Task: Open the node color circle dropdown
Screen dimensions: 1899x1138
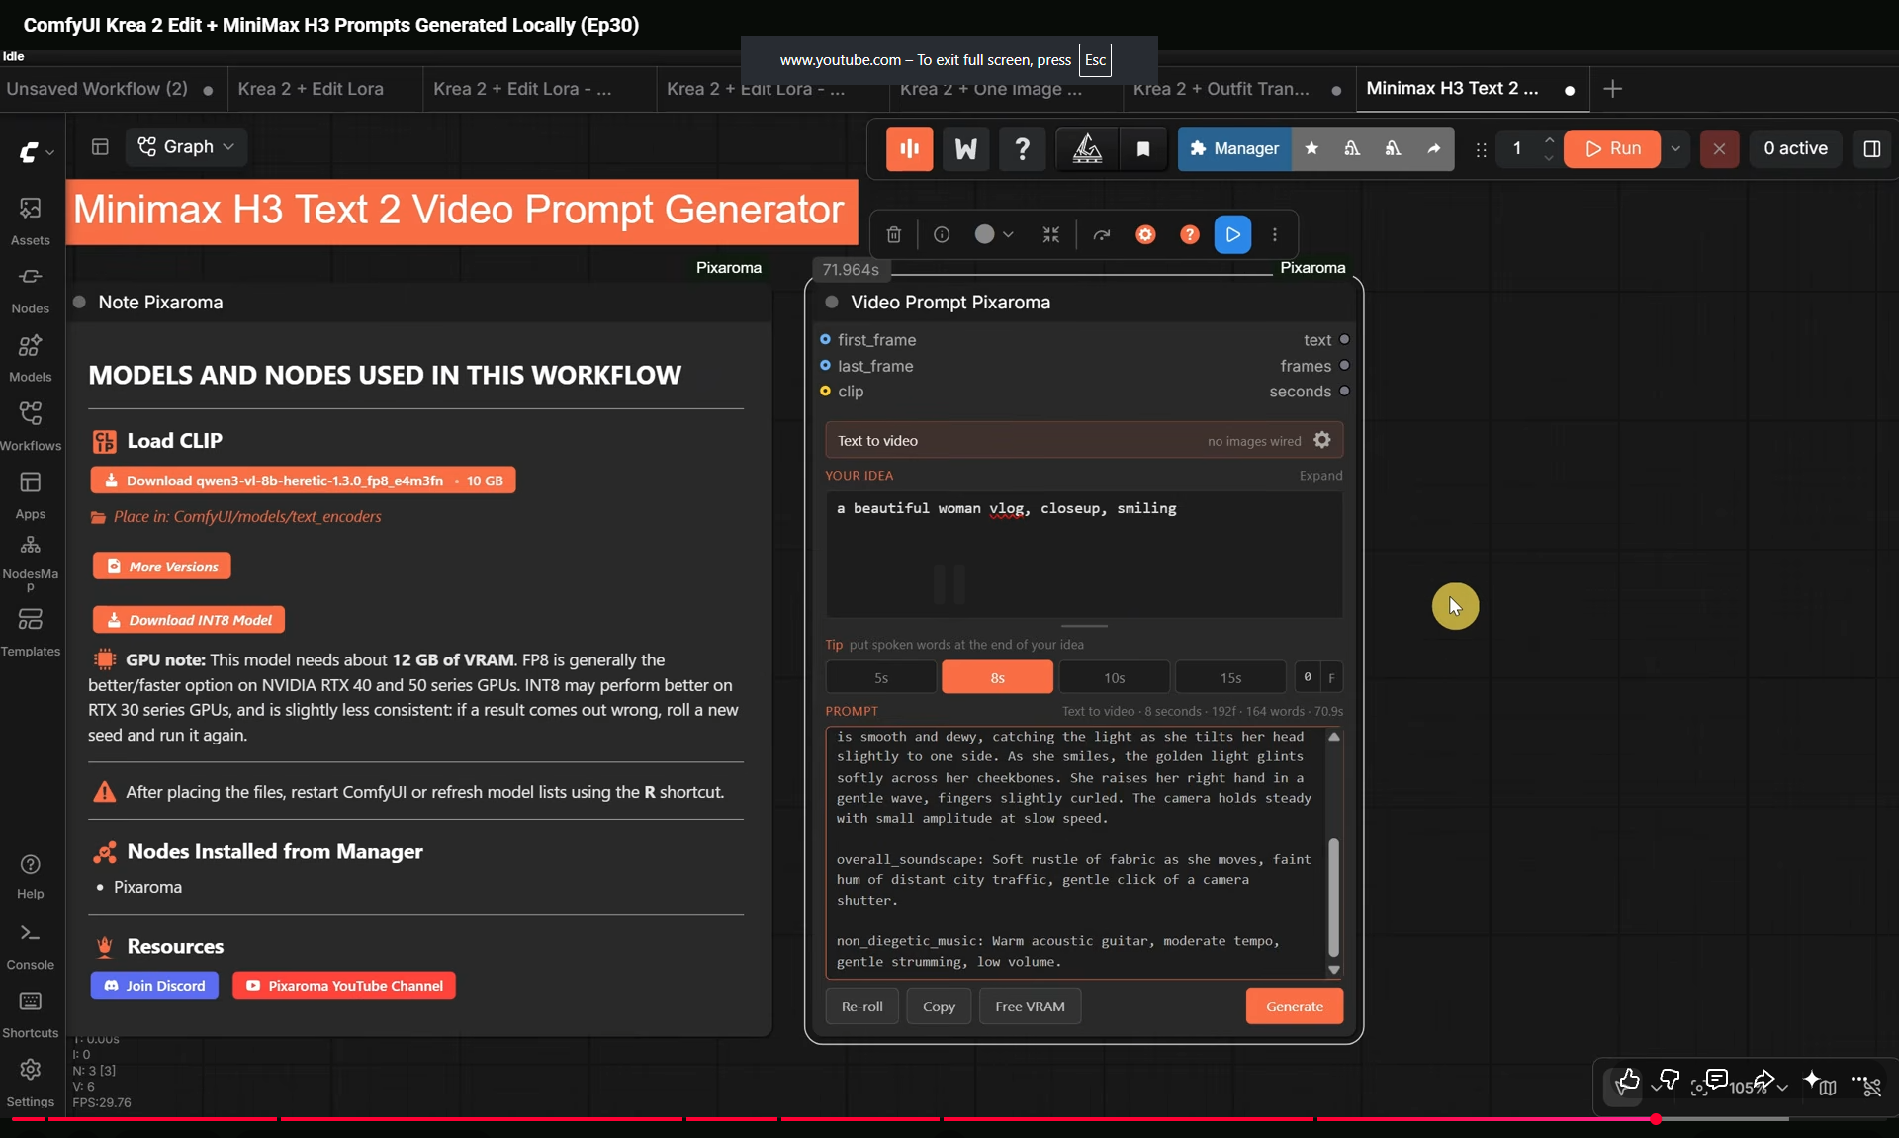Action: click(993, 234)
